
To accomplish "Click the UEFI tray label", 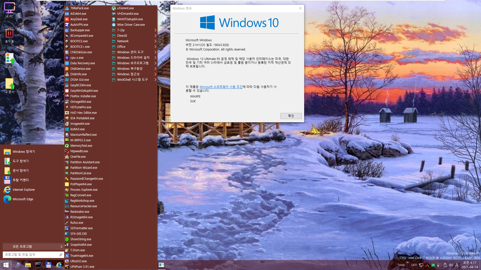I will point(414,265).
